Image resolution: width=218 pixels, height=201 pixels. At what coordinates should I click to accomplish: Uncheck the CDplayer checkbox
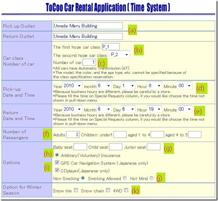57,170
